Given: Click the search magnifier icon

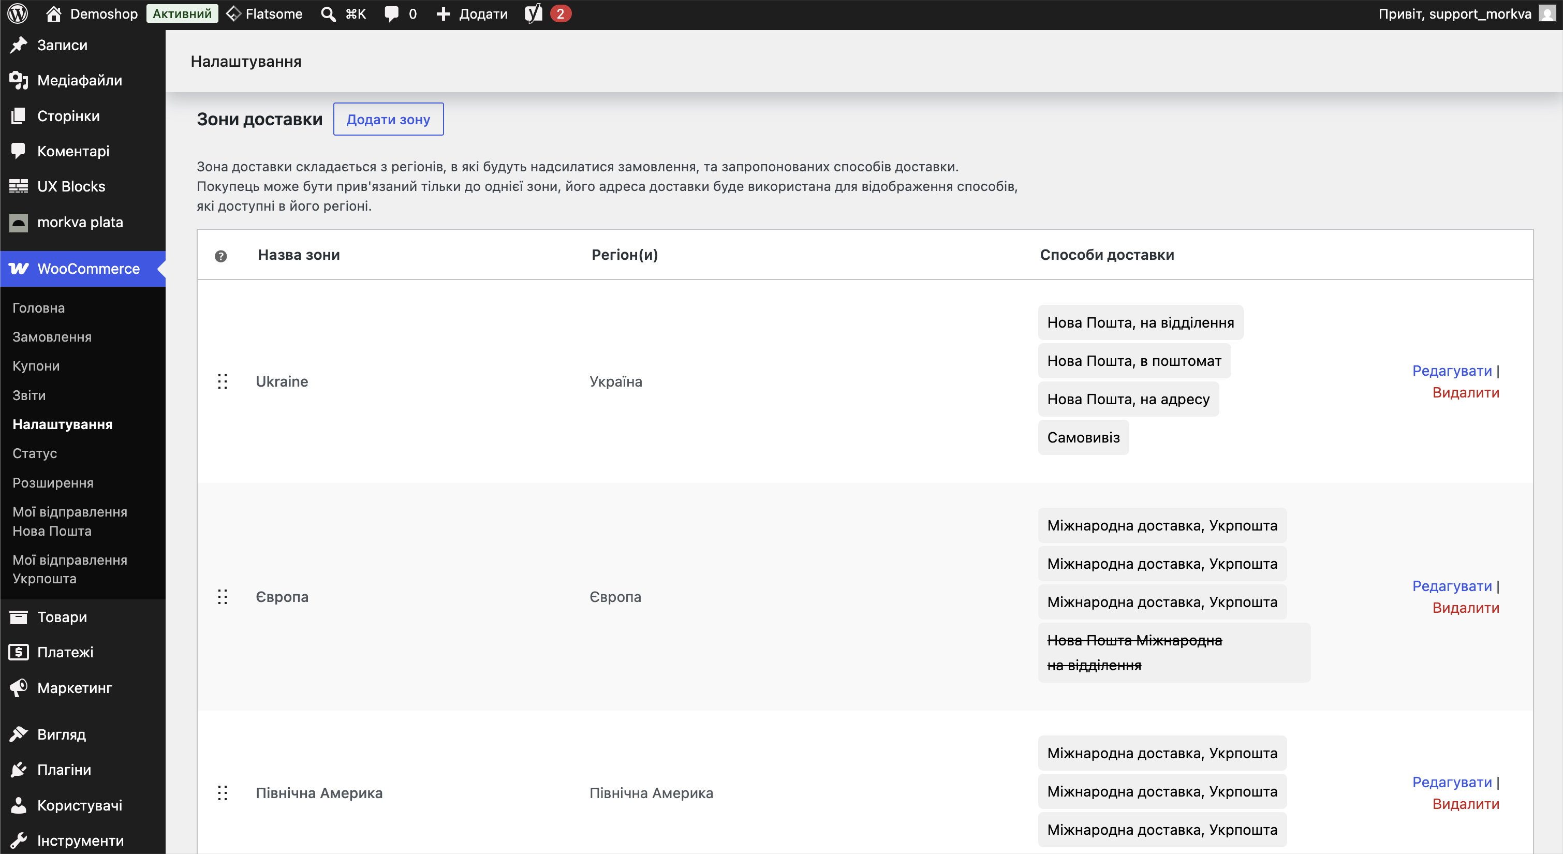Looking at the screenshot, I should pos(328,14).
